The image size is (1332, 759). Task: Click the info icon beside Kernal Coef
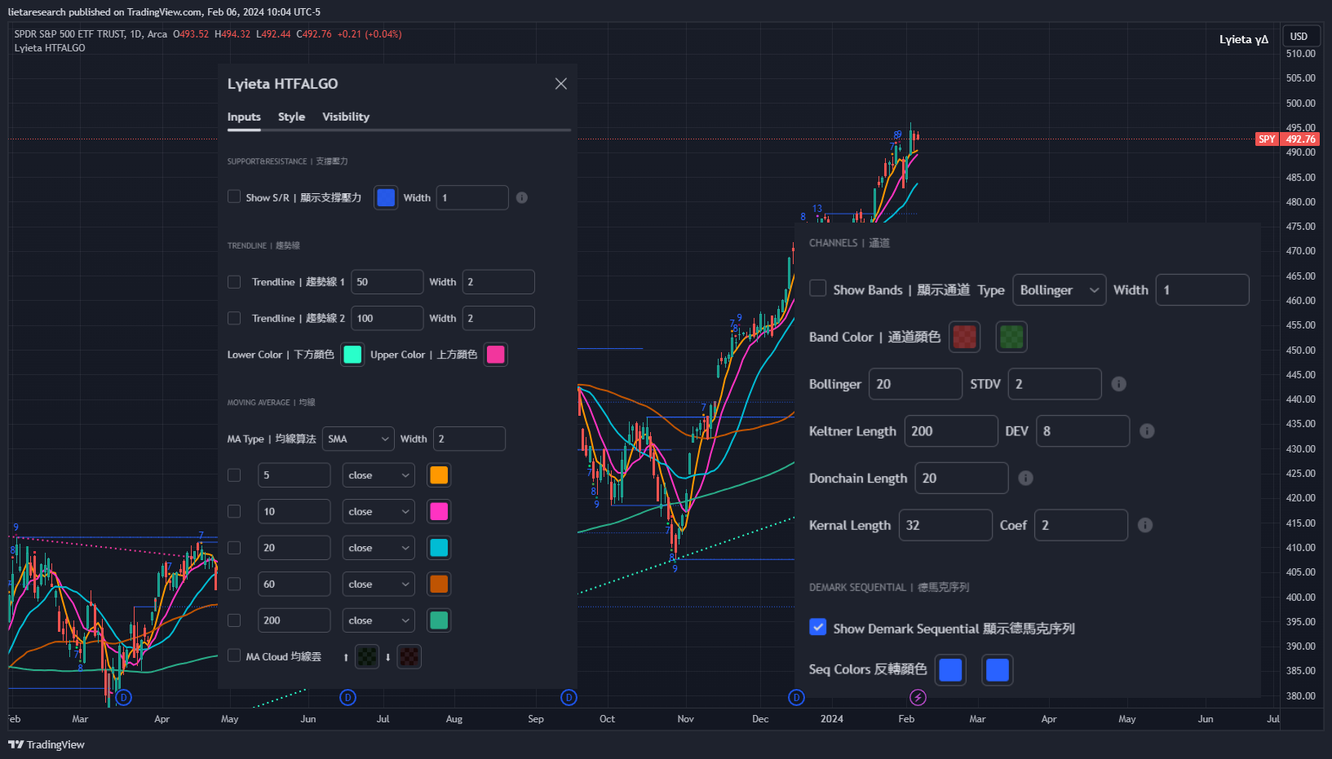point(1145,526)
